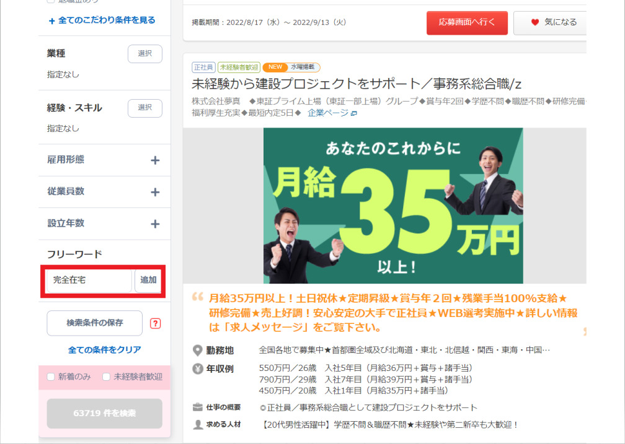Click the 業種 heading
The width and height of the screenshot is (625, 444).
point(56,53)
